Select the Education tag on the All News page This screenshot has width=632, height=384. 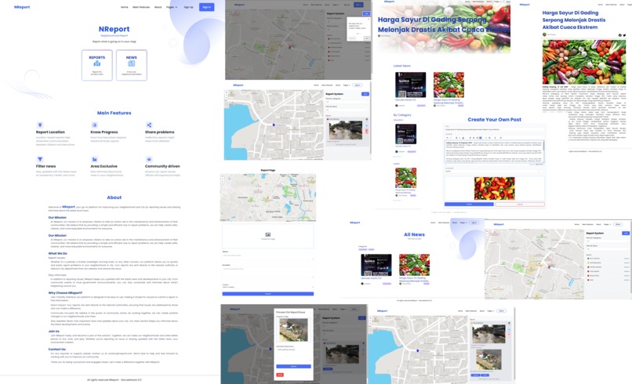pos(363,249)
